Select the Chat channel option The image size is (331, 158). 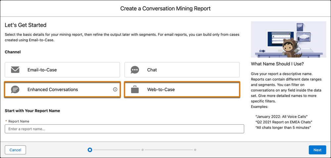coord(182,70)
